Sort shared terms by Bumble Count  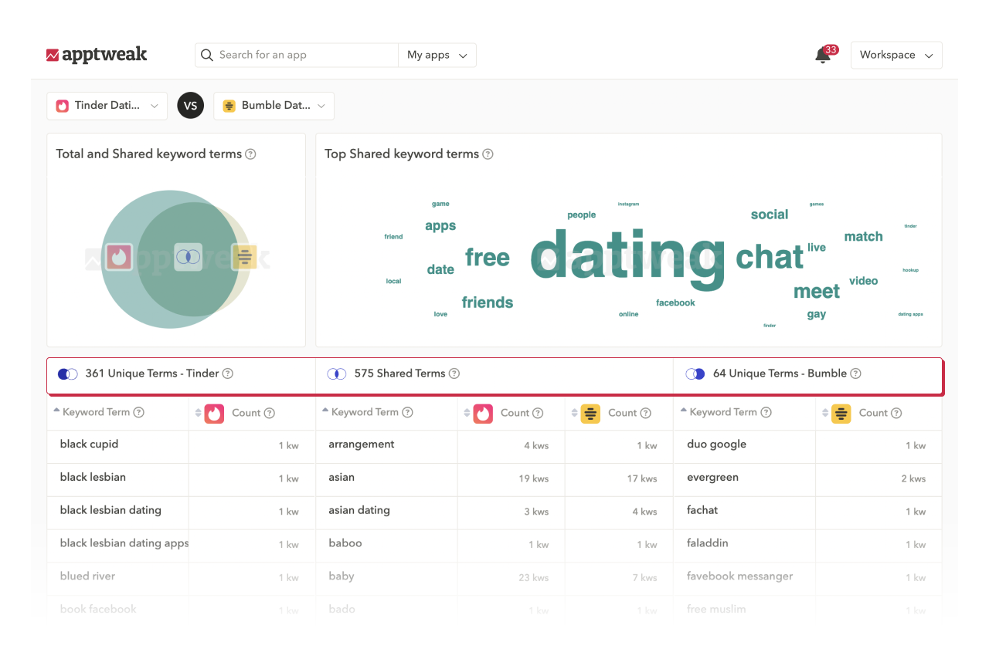tap(575, 414)
